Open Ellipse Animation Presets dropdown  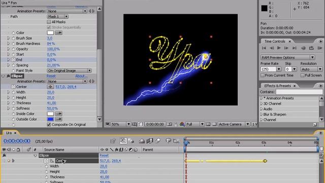tap(67, 81)
